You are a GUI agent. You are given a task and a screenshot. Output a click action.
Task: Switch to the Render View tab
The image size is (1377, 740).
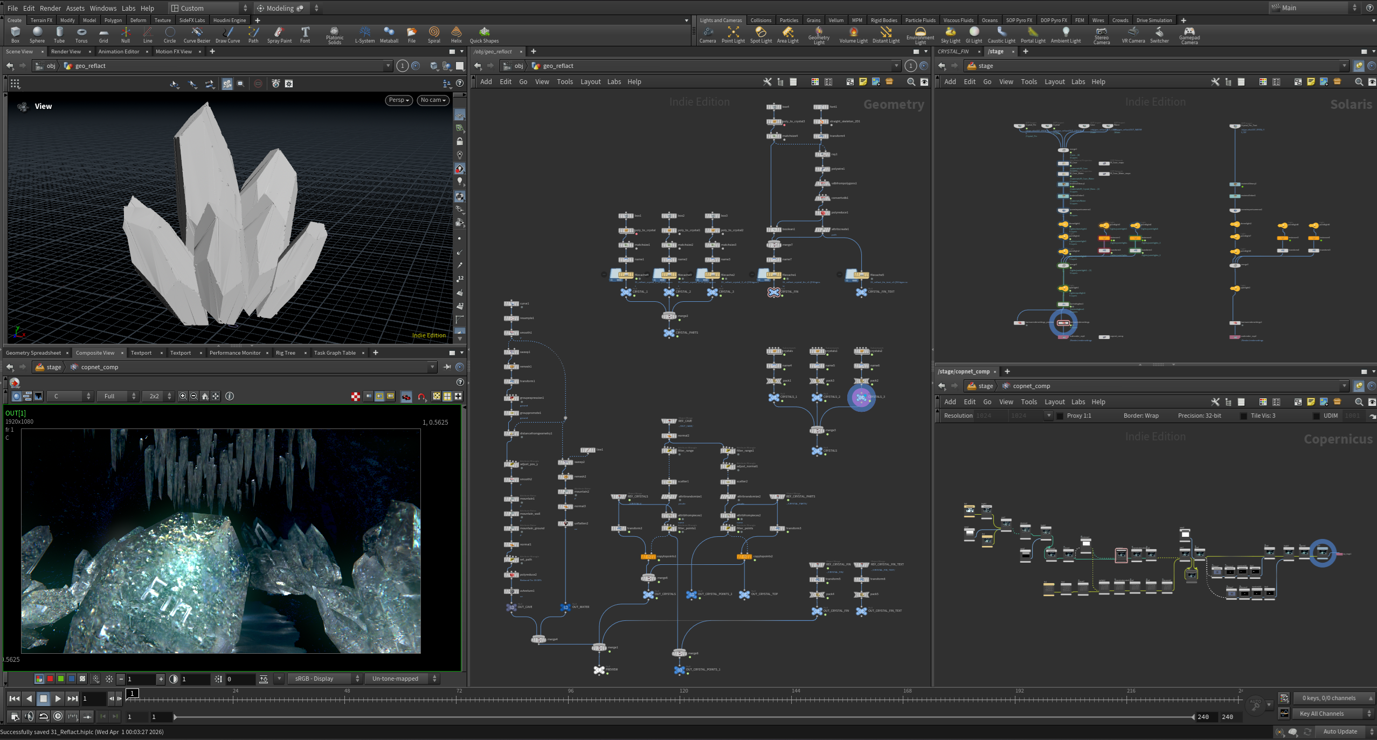[66, 52]
